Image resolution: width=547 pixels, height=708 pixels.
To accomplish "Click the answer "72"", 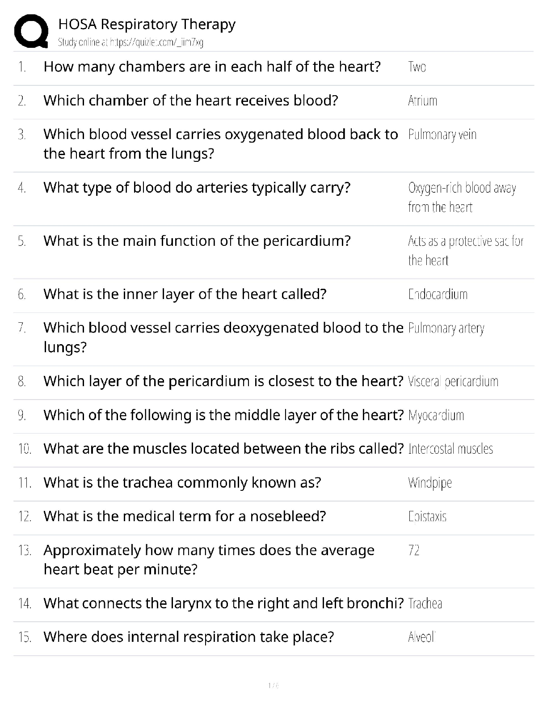I will (414, 550).
